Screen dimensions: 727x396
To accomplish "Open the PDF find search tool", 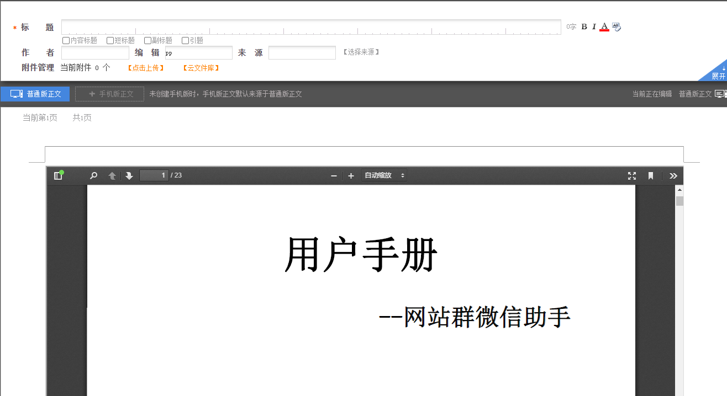I will pos(94,175).
